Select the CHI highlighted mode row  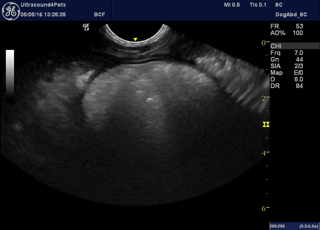point(295,46)
